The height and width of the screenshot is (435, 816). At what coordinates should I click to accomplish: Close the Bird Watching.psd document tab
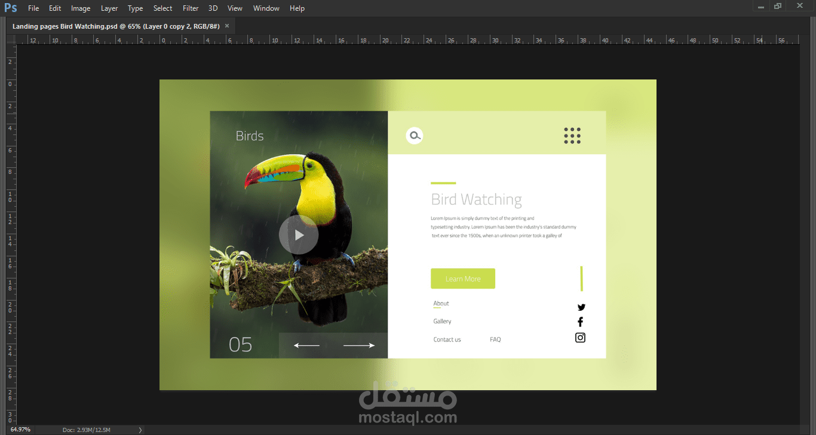[227, 26]
